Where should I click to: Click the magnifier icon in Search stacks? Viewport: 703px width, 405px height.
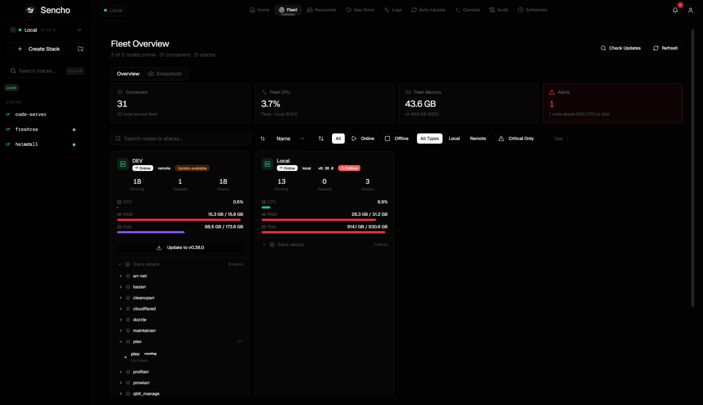coord(13,71)
